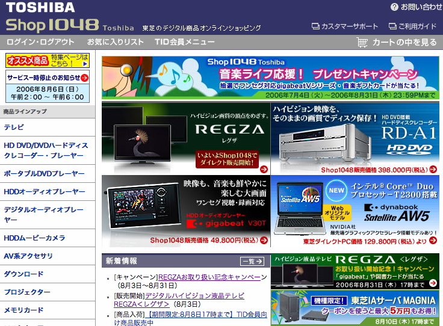443x326 pixels.
Task: Open 東芝IAサーバ MAGNIA coupon banner
Action: 355,308
